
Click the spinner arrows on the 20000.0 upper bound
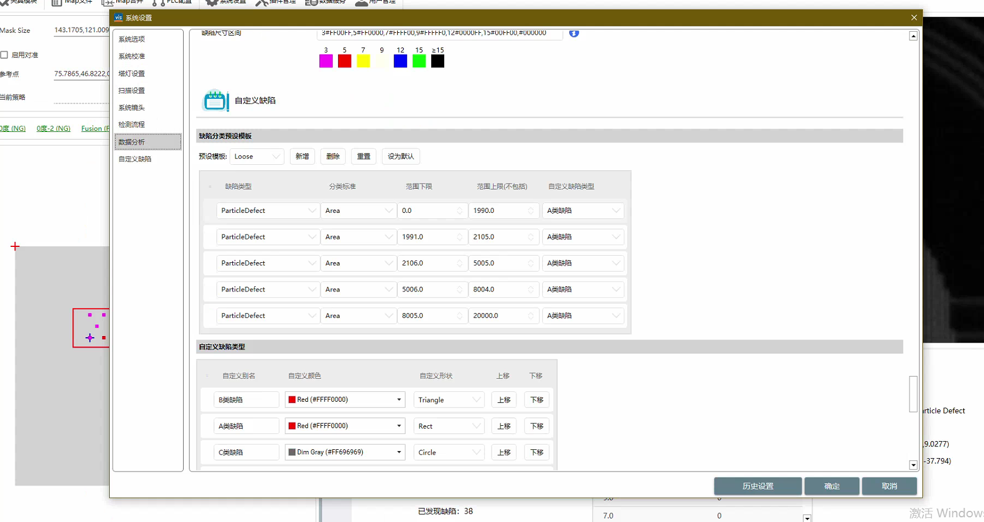click(x=530, y=316)
